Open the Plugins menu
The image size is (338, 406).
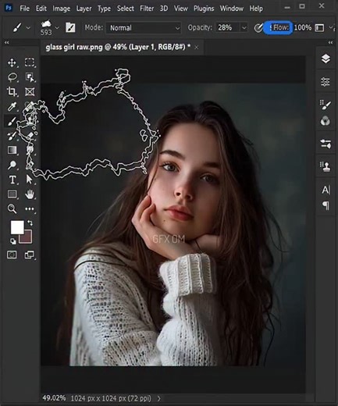(x=204, y=9)
